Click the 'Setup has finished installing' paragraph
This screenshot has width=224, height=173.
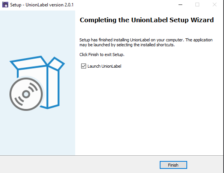[x=146, y=42]
